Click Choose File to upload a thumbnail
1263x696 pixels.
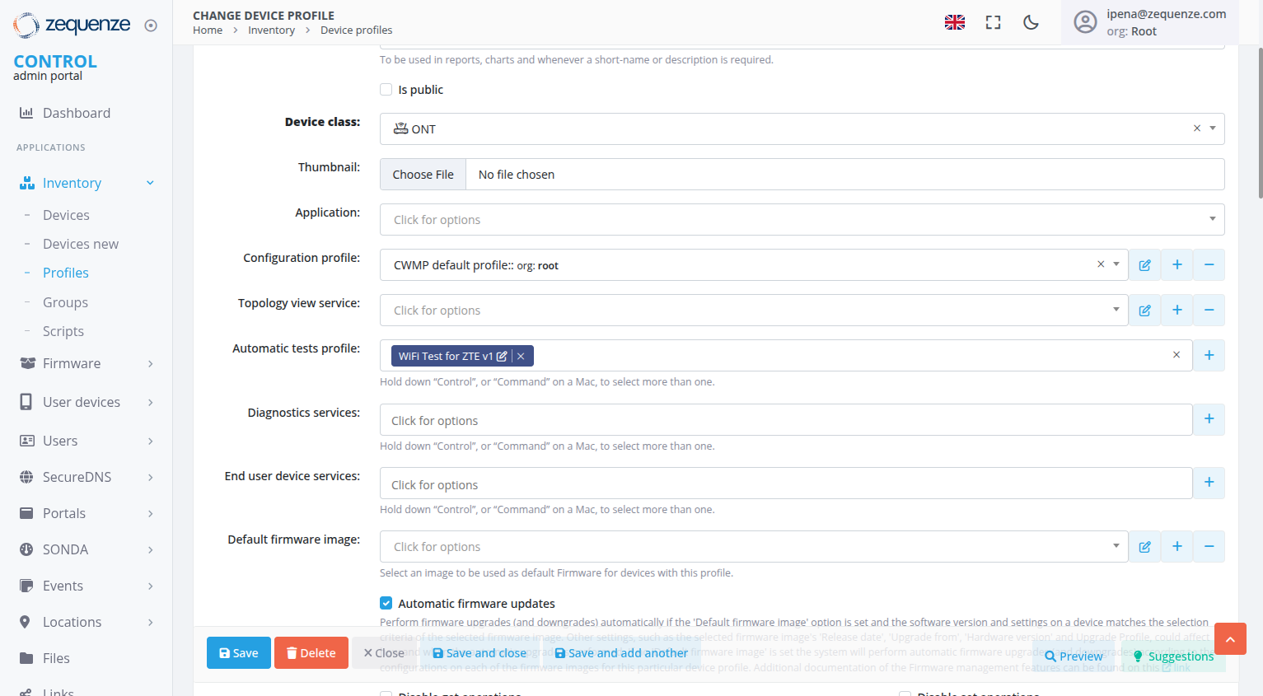pyautogui.click(x=422, y=174)
